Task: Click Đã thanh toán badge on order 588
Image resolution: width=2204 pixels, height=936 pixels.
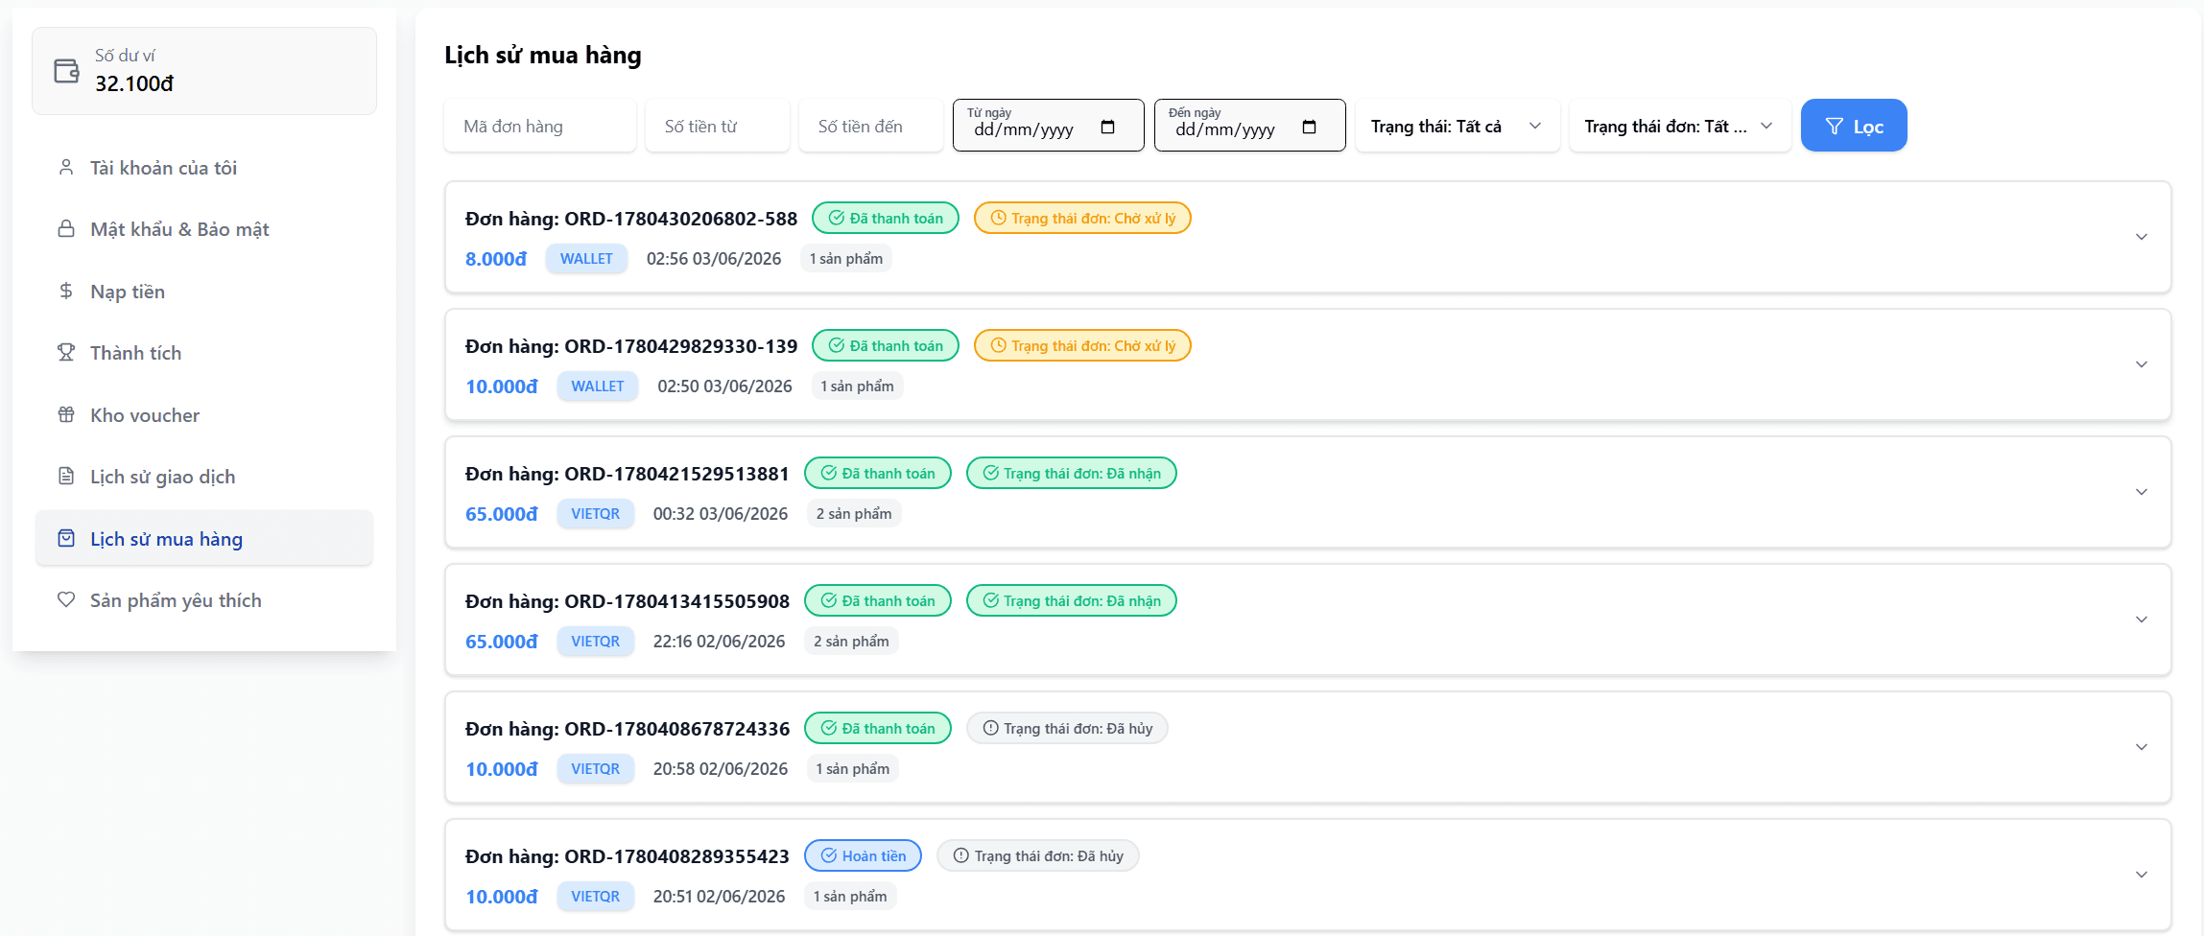Action: [x=886, y=218]
